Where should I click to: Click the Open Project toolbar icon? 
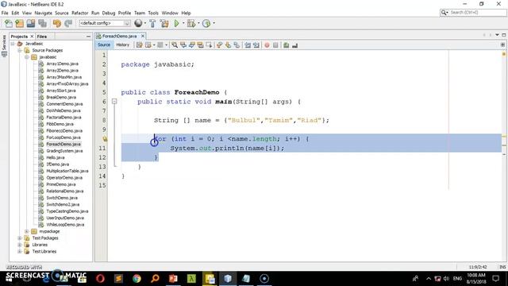coord(31,23)
